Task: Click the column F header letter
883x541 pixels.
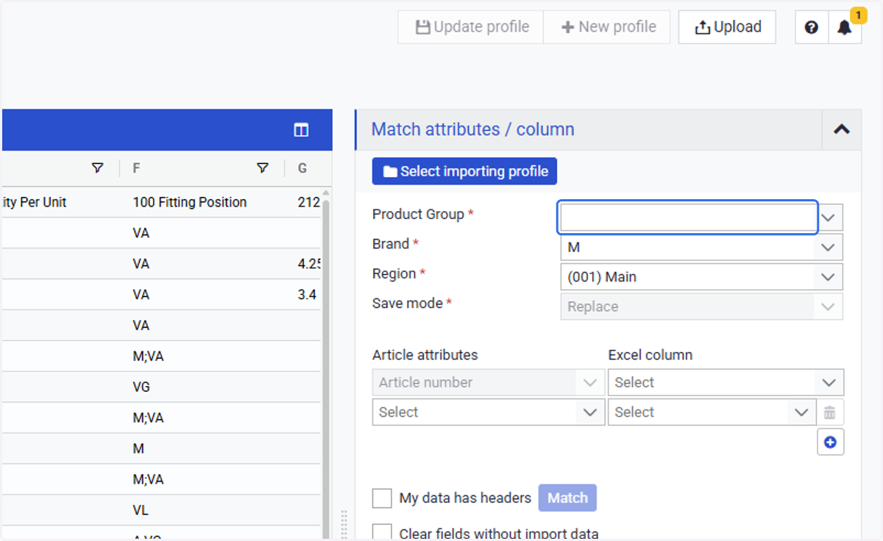Action: point(136,168)
